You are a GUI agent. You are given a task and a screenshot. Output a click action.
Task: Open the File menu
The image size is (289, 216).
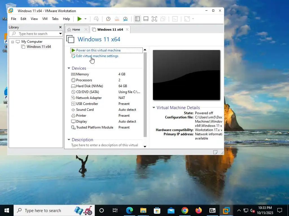point(14,19)
